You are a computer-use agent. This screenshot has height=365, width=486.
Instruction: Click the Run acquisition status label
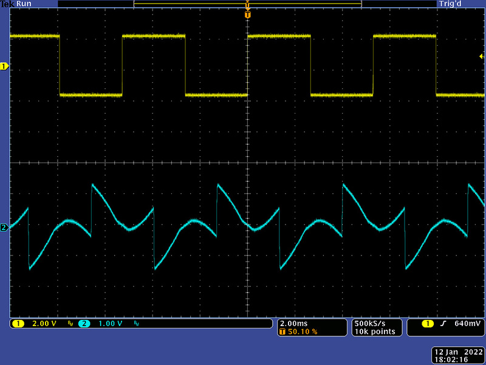point(24,4)
